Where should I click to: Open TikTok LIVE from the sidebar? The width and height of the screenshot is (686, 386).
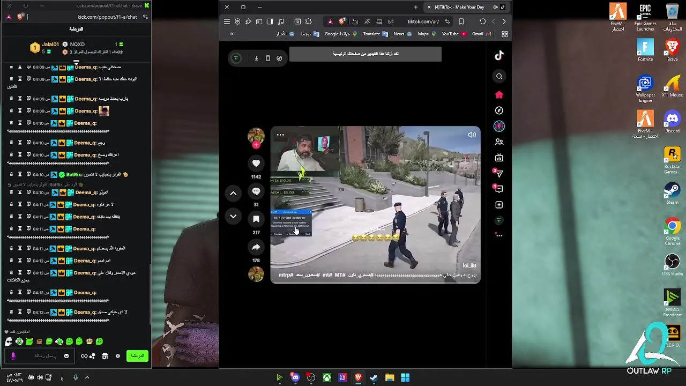click(x=499, y=158)
